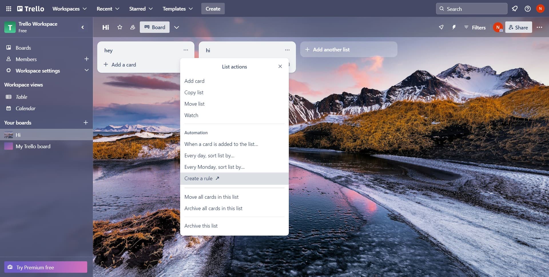Click the Create button in the header

pyautogui.click(x=213, y=9)
